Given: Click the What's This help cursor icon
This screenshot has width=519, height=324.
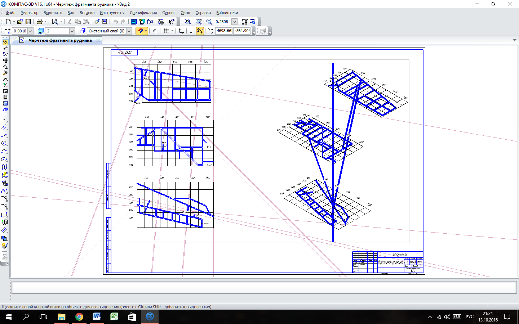Looking at the screenshot, I should (172, 22).
